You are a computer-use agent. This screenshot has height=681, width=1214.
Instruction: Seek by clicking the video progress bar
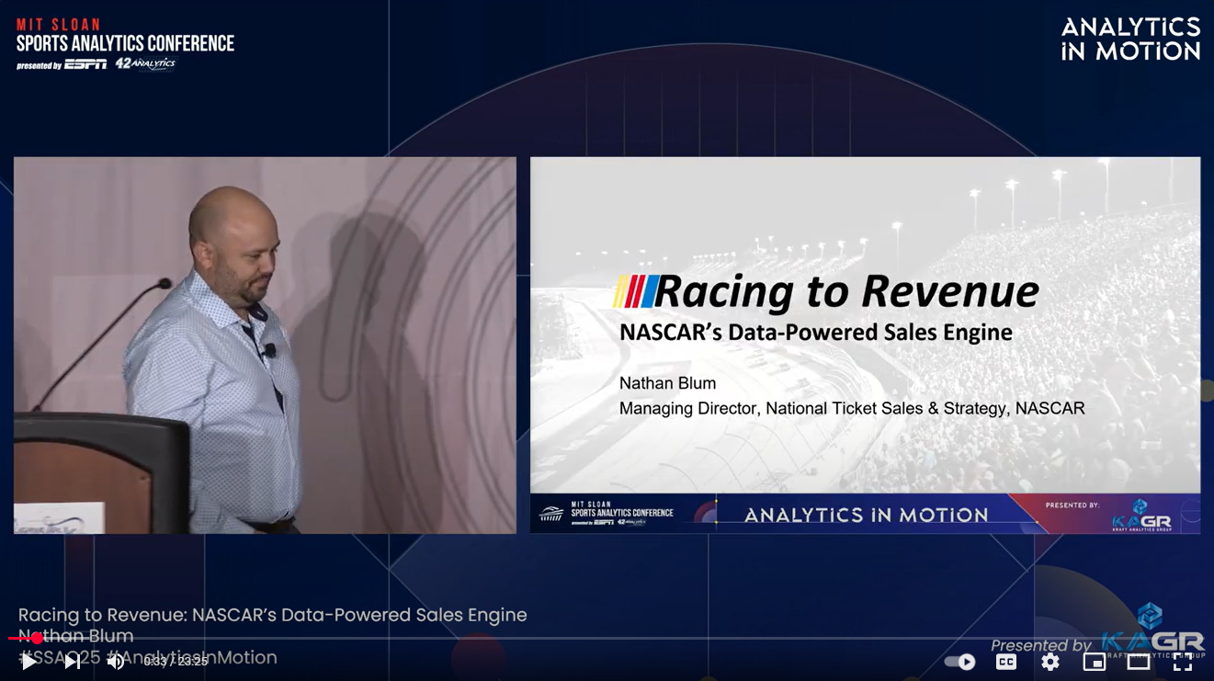607,638
